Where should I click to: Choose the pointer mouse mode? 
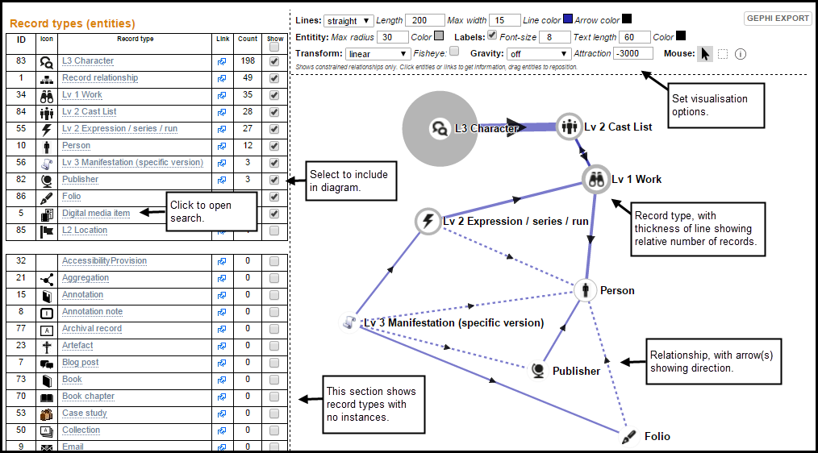coord(705,54)
